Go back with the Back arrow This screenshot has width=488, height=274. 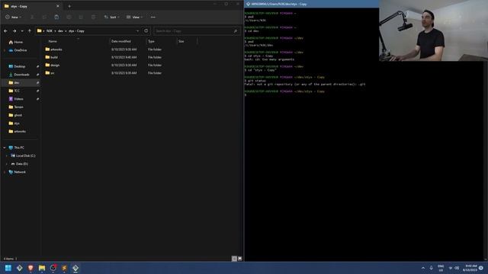5,31
